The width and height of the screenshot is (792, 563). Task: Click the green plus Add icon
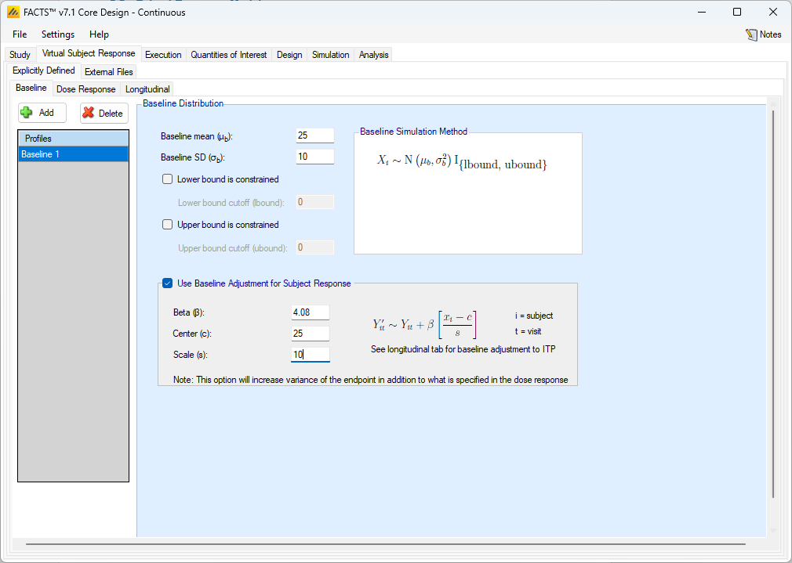[27, 113]
